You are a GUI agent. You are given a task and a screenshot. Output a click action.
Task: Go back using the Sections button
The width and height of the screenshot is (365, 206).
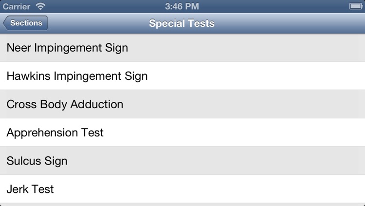[25, 23]
